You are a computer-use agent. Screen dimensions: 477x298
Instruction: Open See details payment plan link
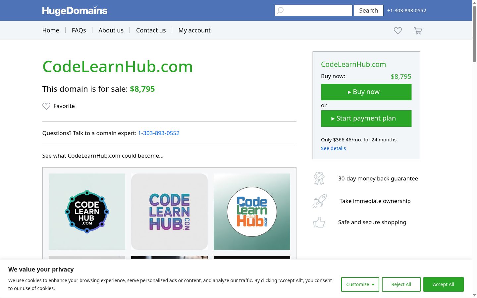coord(333,148)
